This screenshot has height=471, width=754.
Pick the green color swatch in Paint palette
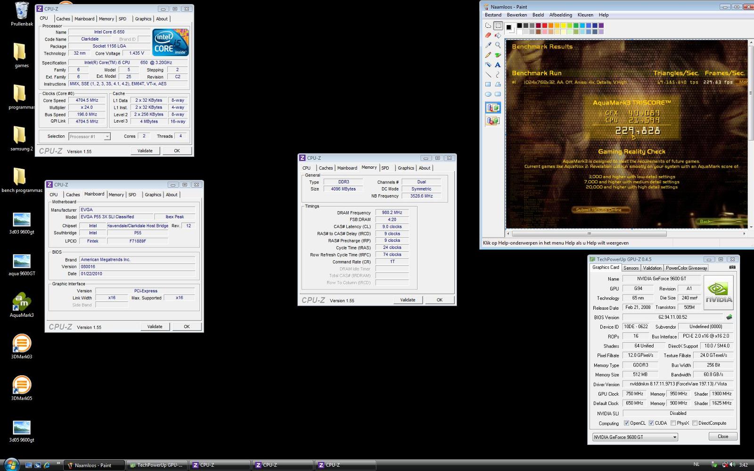[x=576, y=25]
